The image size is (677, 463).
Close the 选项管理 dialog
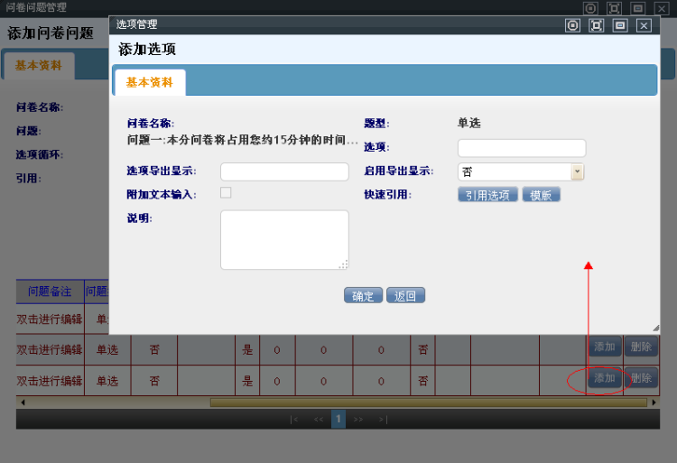644,25
